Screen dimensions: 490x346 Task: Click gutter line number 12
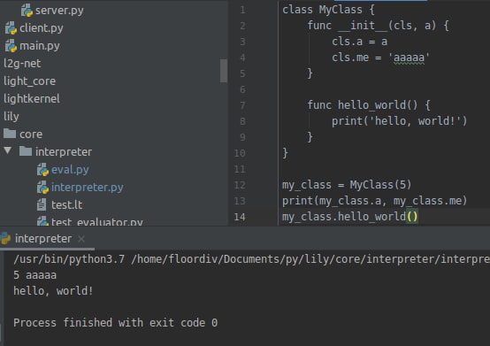click(x=240, y=185)
